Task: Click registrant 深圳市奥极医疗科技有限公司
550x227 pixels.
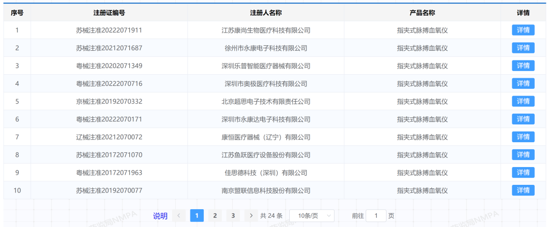Action: click(x=266, y=84)
